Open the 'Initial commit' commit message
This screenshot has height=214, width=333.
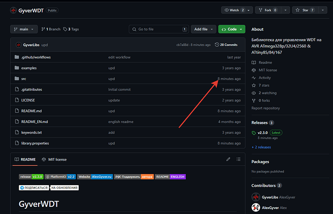pyautogui.click(x=119, y=90)
